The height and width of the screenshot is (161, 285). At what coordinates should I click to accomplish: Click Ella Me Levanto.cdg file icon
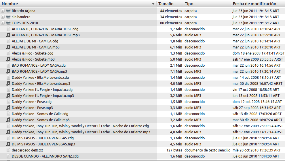pos(8,77)
